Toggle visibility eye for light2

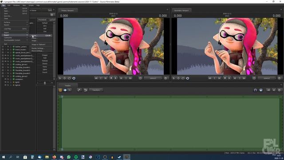point(5,85)
